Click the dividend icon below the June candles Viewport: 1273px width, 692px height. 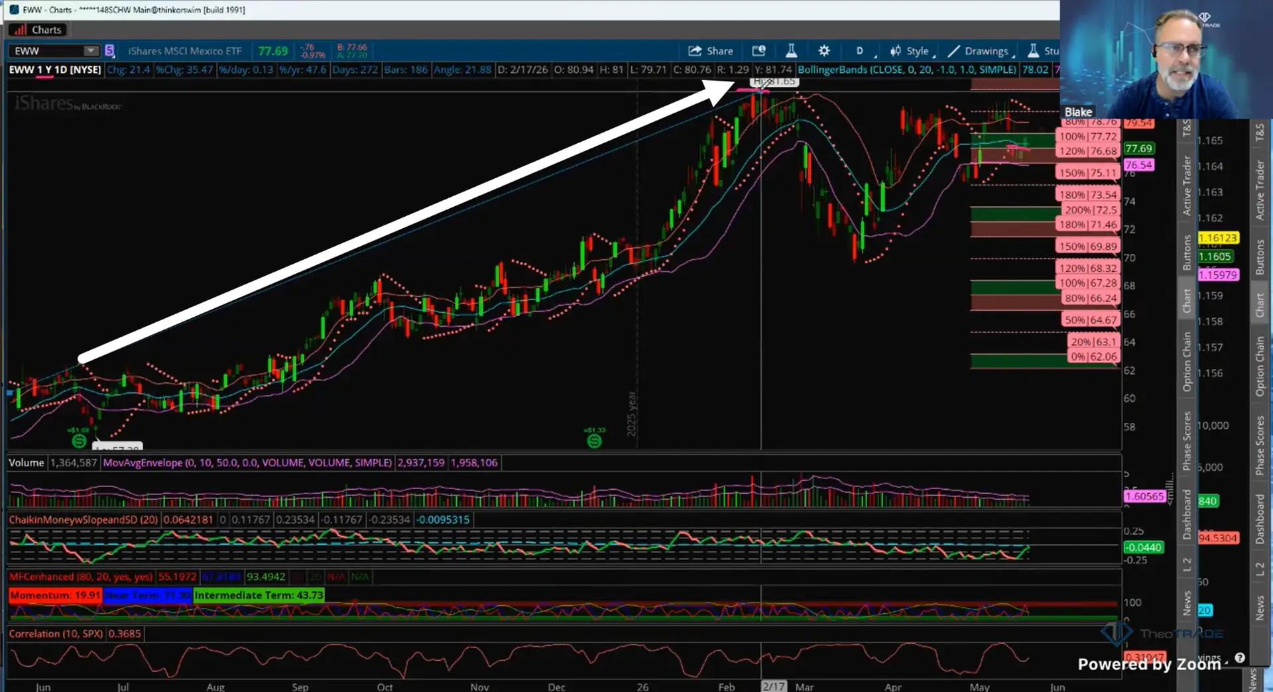pos(79,441)
